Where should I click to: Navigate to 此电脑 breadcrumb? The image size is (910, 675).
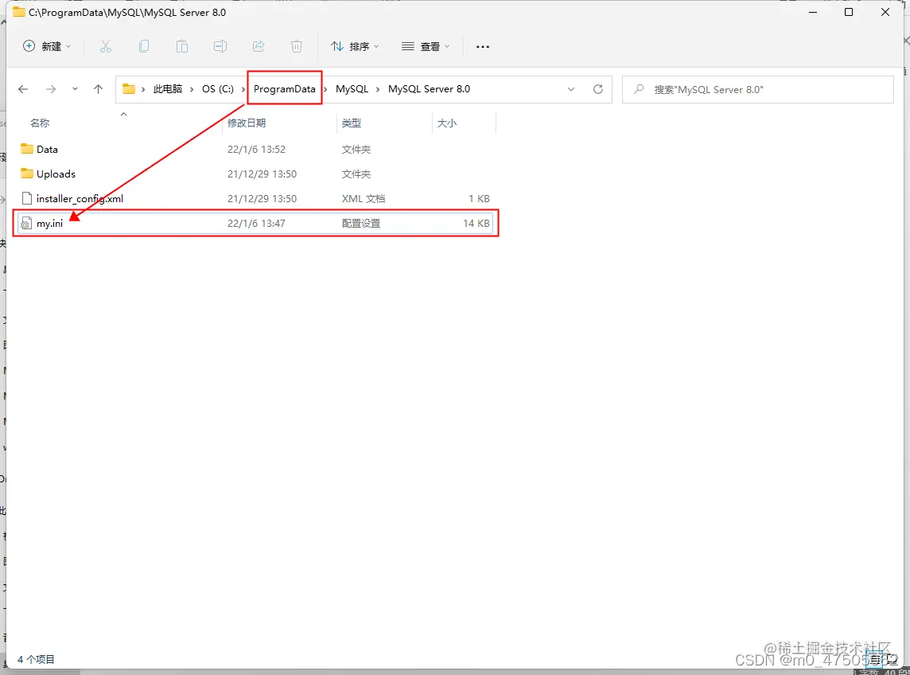[x=168, y=89]
